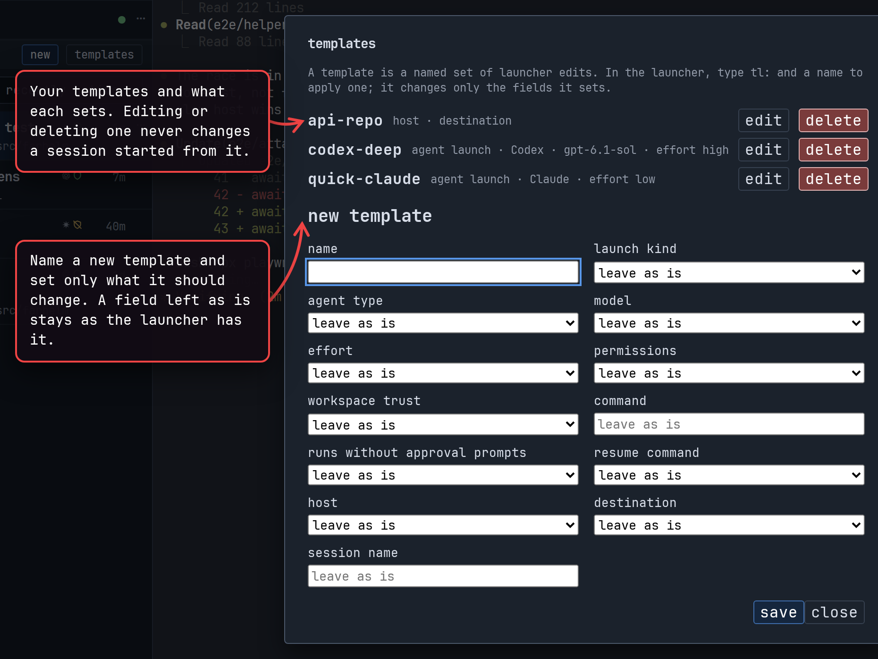The height and width of the screenshot is (659, 878).
Task: Delete the quick-claude template
Action: pyautogui.click(x=833, y=179)
